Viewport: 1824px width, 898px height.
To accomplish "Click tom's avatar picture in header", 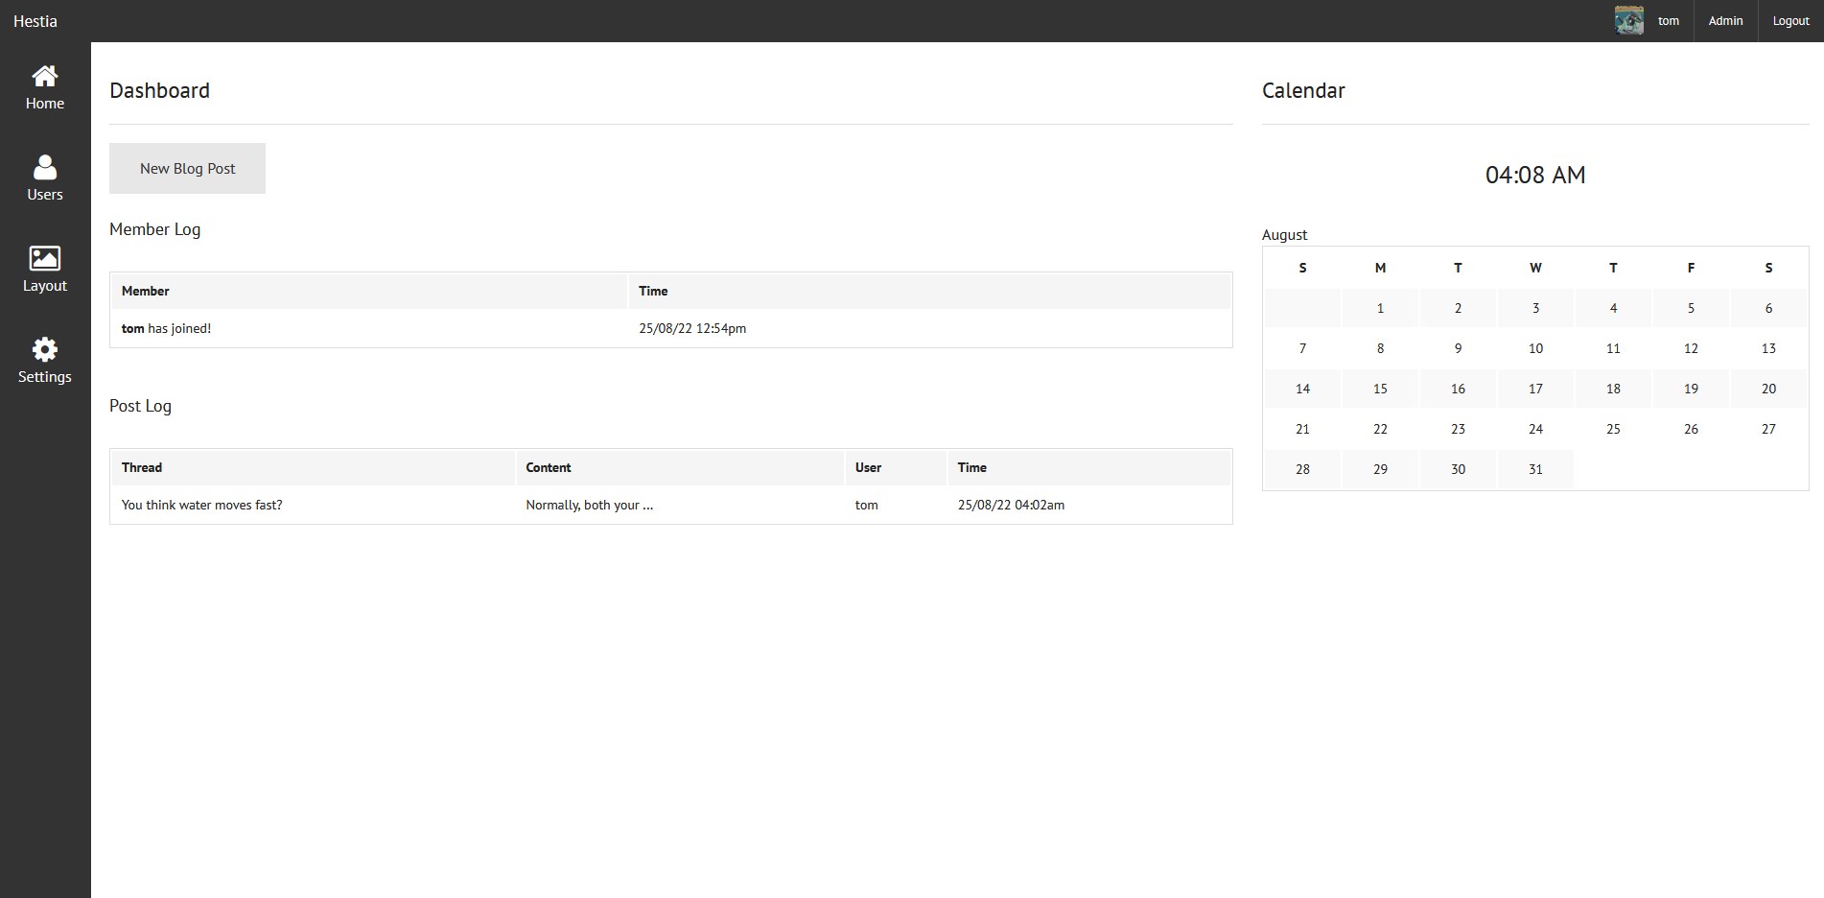I will [x=1628, y=21].
